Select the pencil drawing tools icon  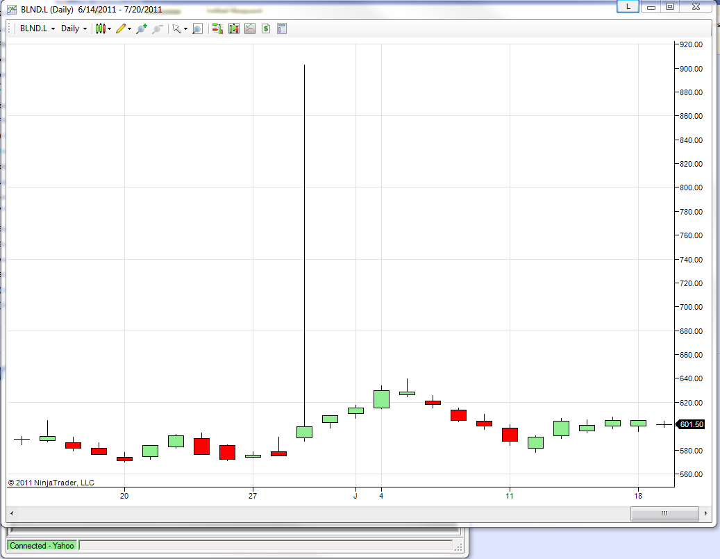coord(121,28)
